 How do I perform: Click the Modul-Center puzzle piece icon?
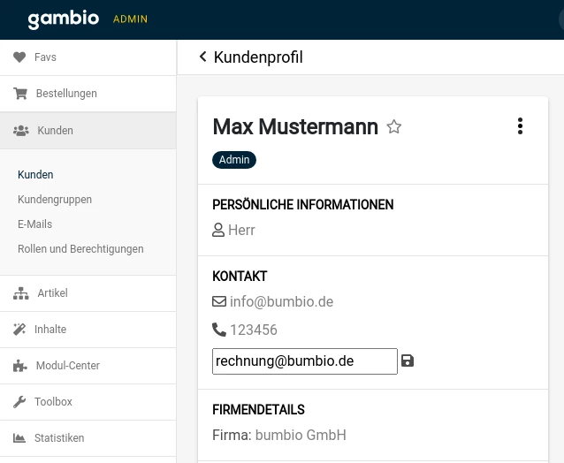[20, 366]
